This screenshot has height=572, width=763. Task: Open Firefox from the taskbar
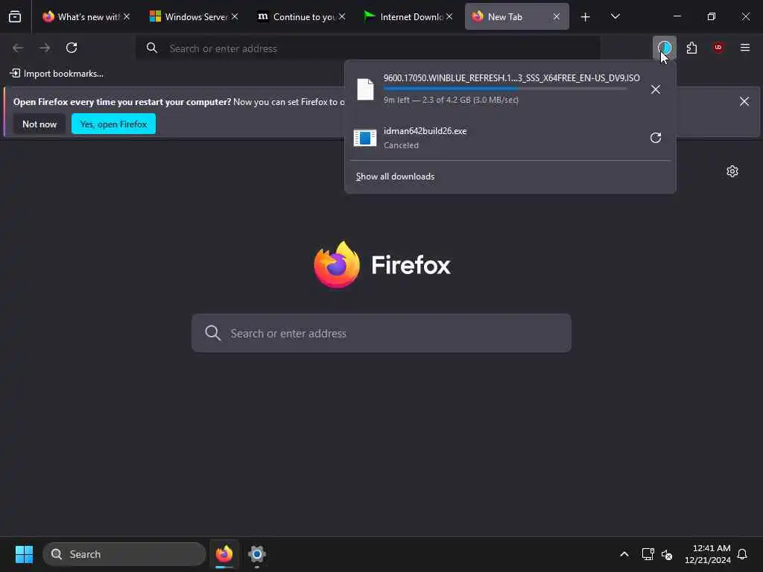[224, 554]
